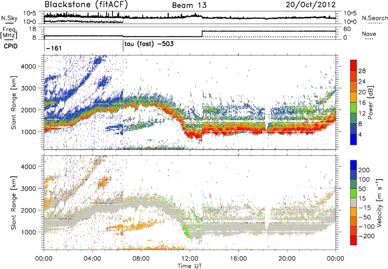Click the '50' tick on velocity colorbar
The image size is (388, 269).
[x=362, y=189]
